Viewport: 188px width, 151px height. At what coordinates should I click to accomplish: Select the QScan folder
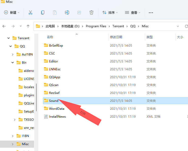[x=54, y=85]
